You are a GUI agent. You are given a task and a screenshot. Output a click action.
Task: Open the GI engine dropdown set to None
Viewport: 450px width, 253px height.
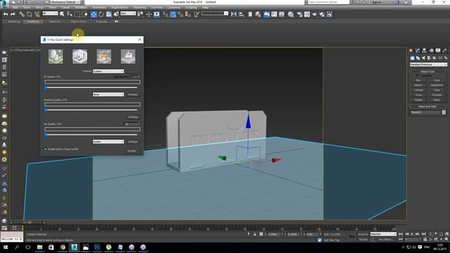point(108,94)
